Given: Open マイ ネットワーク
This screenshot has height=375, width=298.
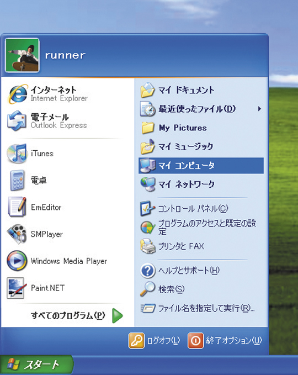Looking at the screenshot, I should (x=201, y=184).
